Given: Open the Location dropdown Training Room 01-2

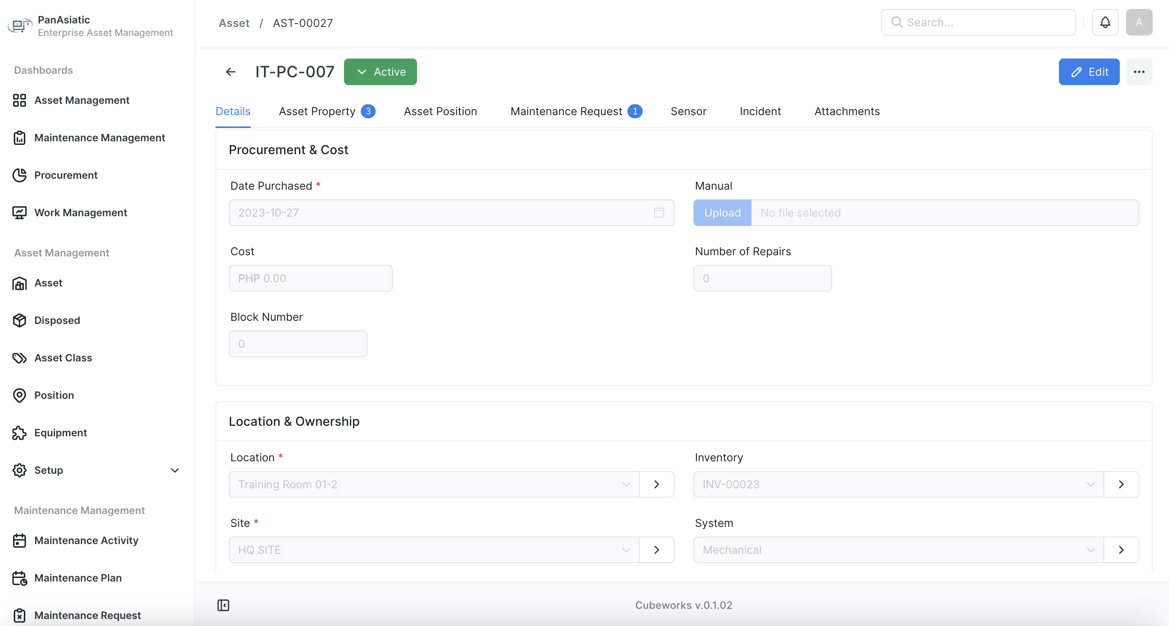Looking at the screenshot, I should tap(433, 484).
